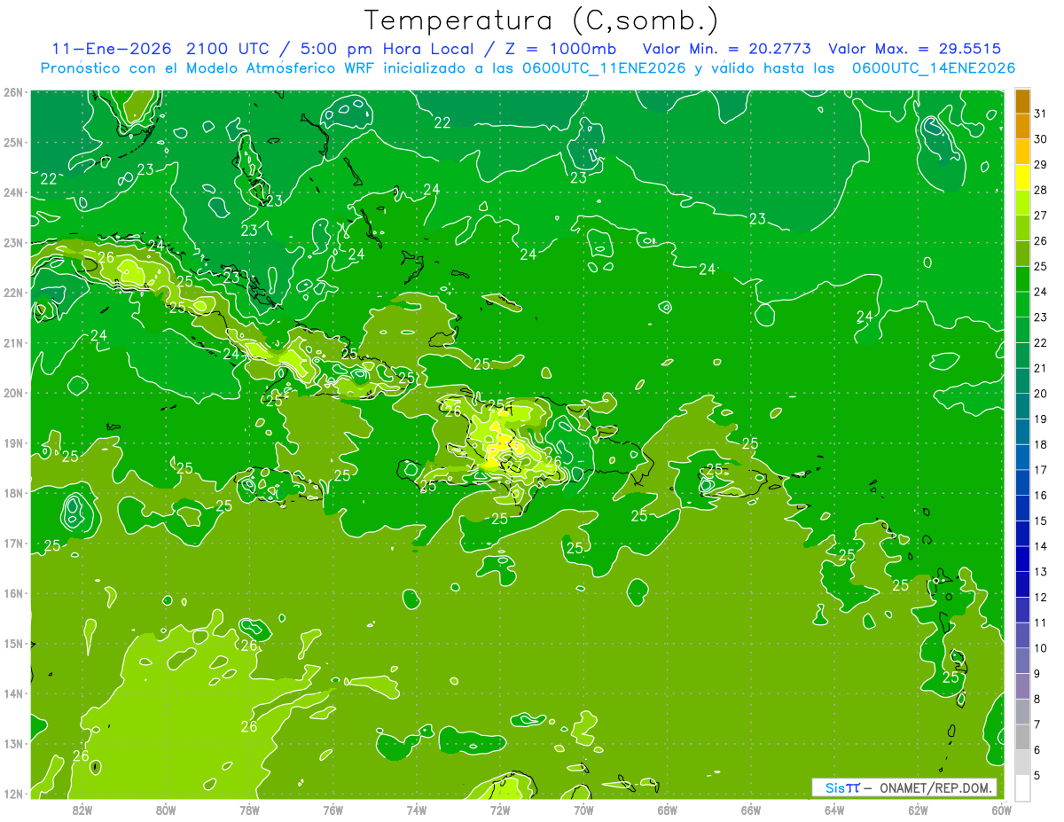Click the '18N' latitude axis label
The image size is (1064, 822).
(13, 493)
